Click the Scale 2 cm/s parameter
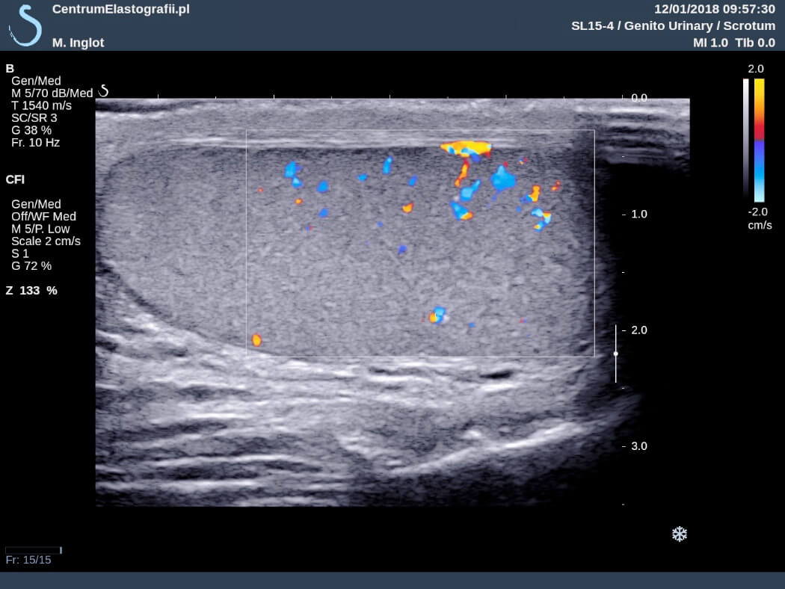This screenshot has width=785, height=589. pos(46,241)
